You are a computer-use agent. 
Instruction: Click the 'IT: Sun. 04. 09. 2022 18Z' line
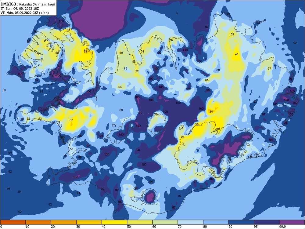[x=20, y=9]
